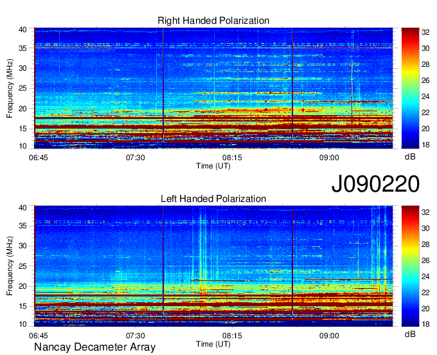Click the 15 MHz tick on Right Handed plot
This screenshot has height=355, width=437.
(23, 129)
